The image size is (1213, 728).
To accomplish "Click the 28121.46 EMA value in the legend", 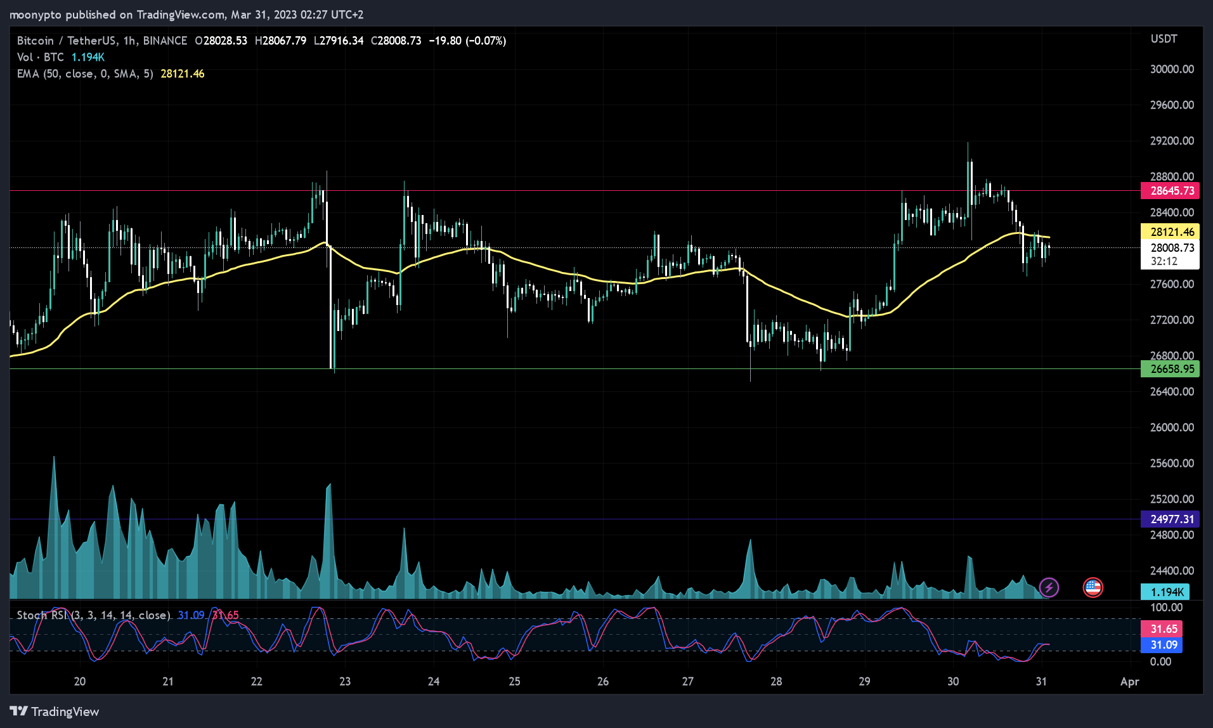I will tap(183, 74).
